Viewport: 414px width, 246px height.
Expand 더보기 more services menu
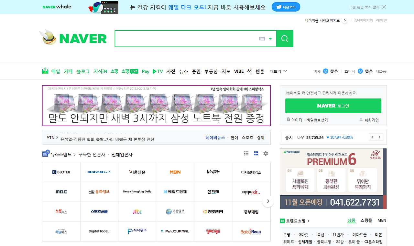pos(278,71)
